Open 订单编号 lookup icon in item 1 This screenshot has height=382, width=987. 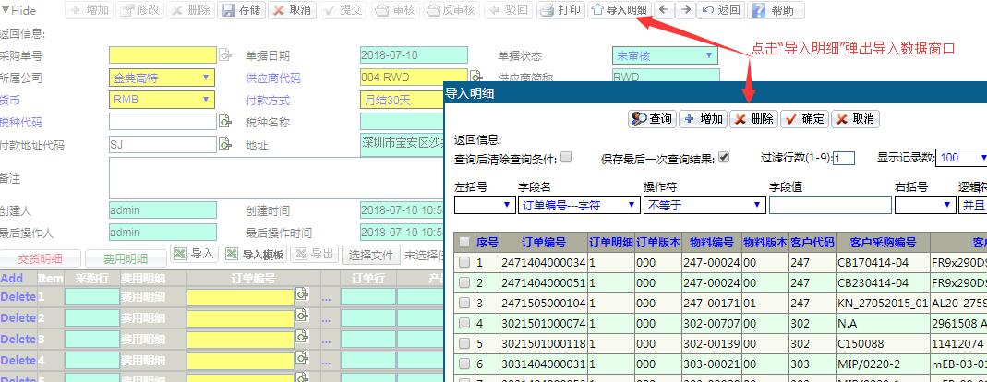(x=302, y=294)
